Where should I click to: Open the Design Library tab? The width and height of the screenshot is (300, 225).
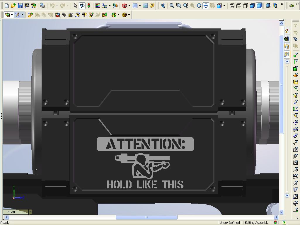(x=287, y=39)
